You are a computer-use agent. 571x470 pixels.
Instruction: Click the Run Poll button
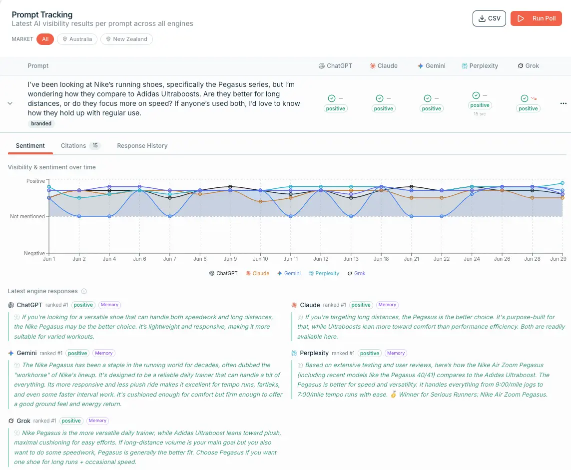(x=536, y=18)
